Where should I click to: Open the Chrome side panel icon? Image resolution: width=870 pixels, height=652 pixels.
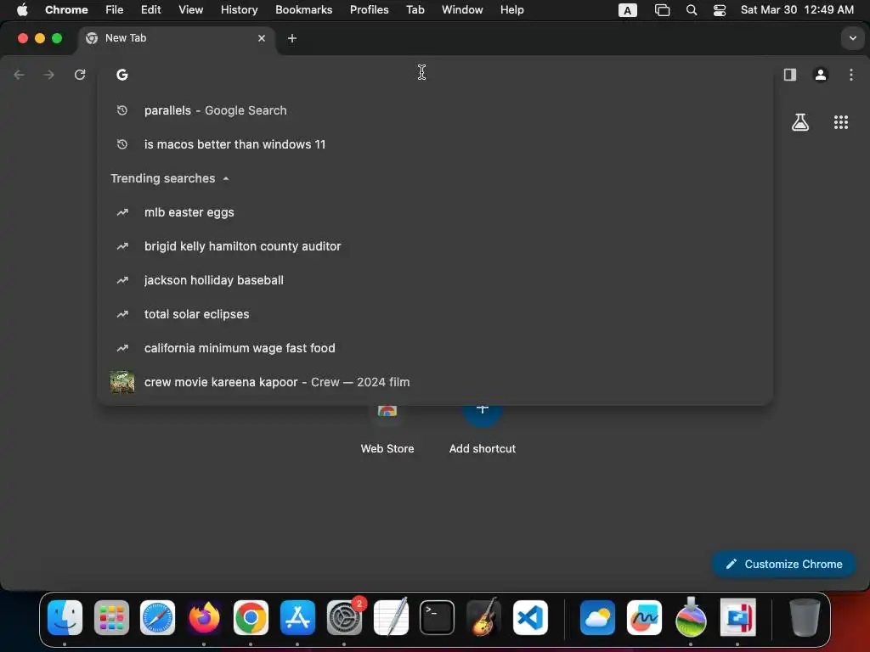[x=789, y=75]
